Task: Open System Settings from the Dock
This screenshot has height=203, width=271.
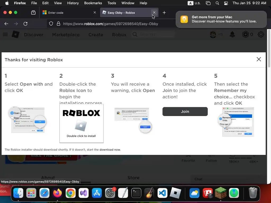Action: point(110,193)
